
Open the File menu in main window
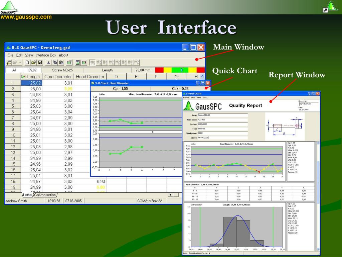[x=10, y=55]
